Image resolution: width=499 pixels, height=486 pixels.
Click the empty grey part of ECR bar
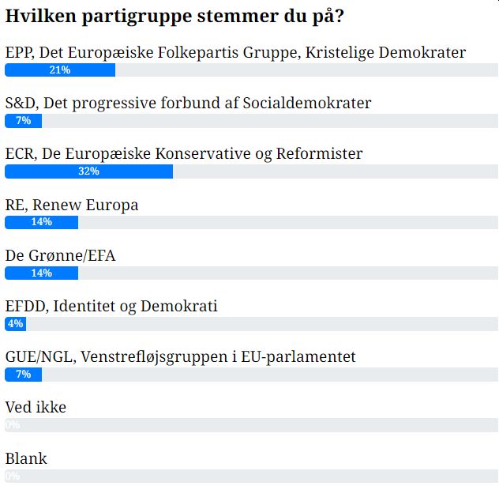(x=336, y=171)
